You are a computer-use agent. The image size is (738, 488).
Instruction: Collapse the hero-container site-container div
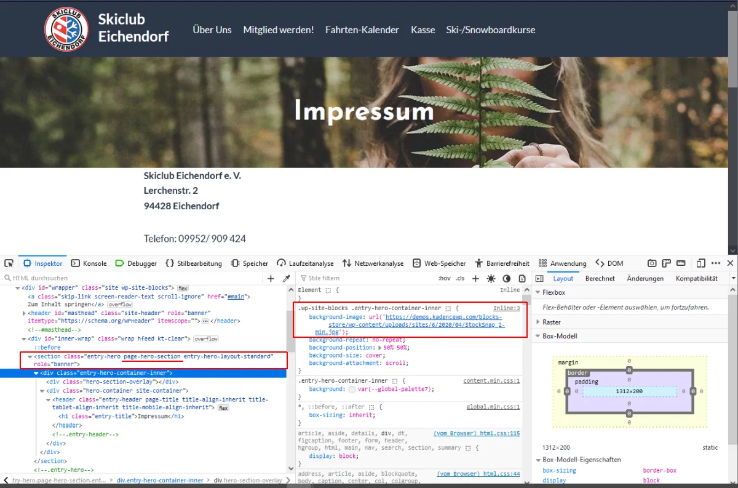point(42,391)
